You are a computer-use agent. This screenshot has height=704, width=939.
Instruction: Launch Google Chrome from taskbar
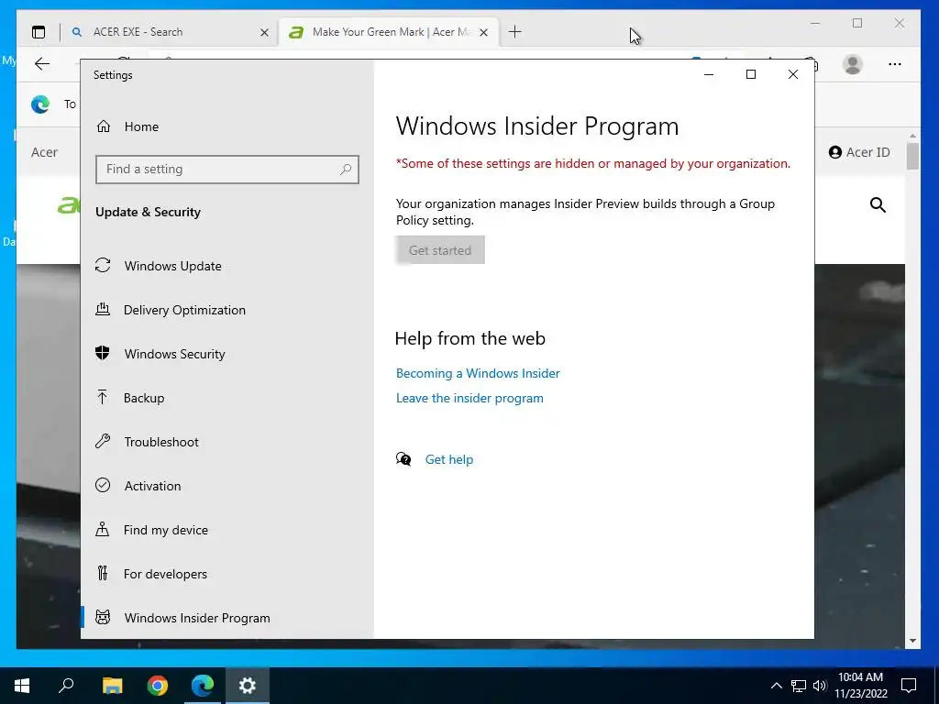point(158,686)
